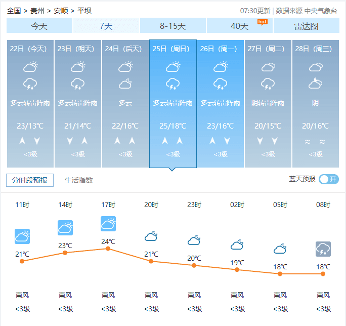Click the 24℃ label at 17时

pos(108,241)
